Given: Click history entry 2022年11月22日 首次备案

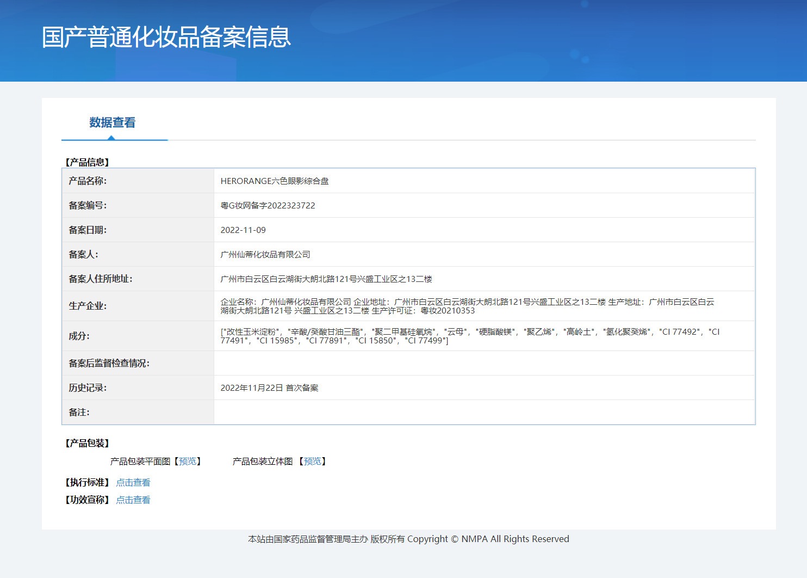Looking at the screenshot, I should coord(269,388).
